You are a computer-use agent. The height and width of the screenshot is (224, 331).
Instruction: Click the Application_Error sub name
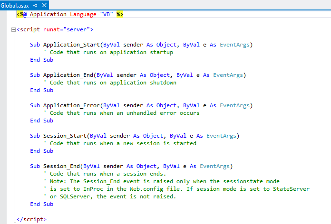click(71, 105)
